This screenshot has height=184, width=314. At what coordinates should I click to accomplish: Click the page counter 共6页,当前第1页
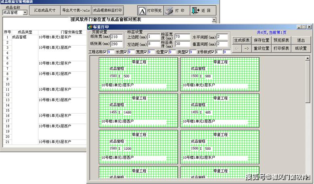[x=272, y=32]
